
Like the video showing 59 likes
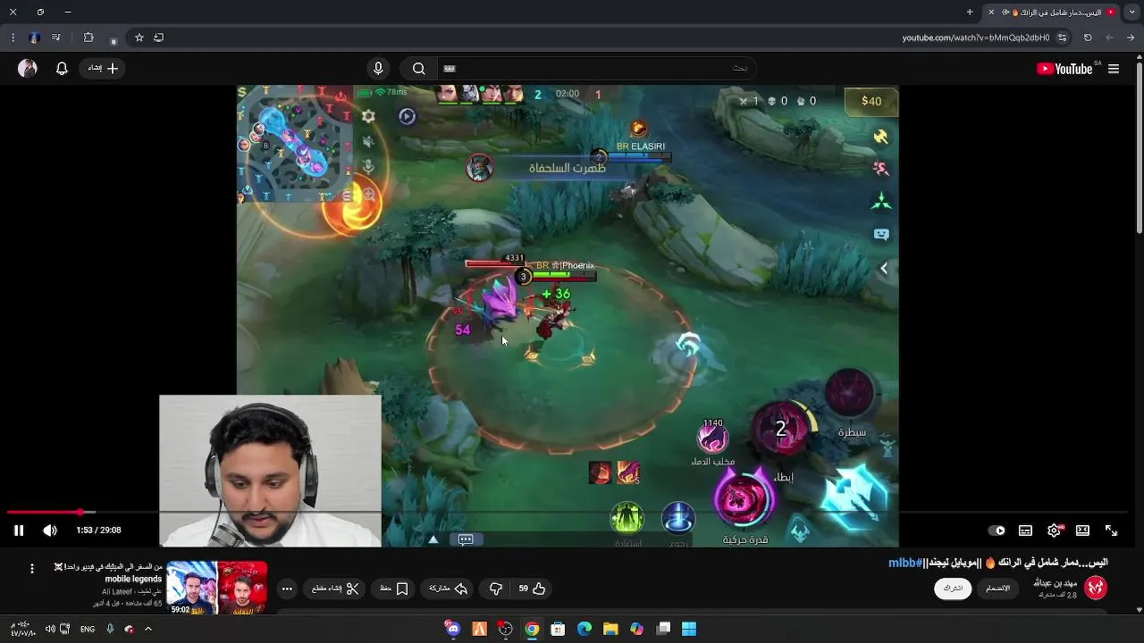point(533,589)
